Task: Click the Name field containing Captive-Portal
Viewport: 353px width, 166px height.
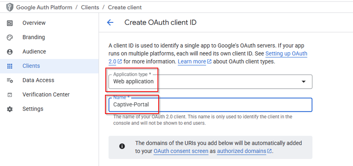Action: tap(210, 105)
